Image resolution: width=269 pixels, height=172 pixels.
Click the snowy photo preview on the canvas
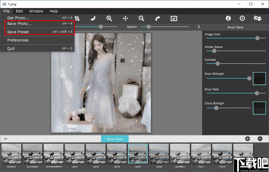click(101, 83)
